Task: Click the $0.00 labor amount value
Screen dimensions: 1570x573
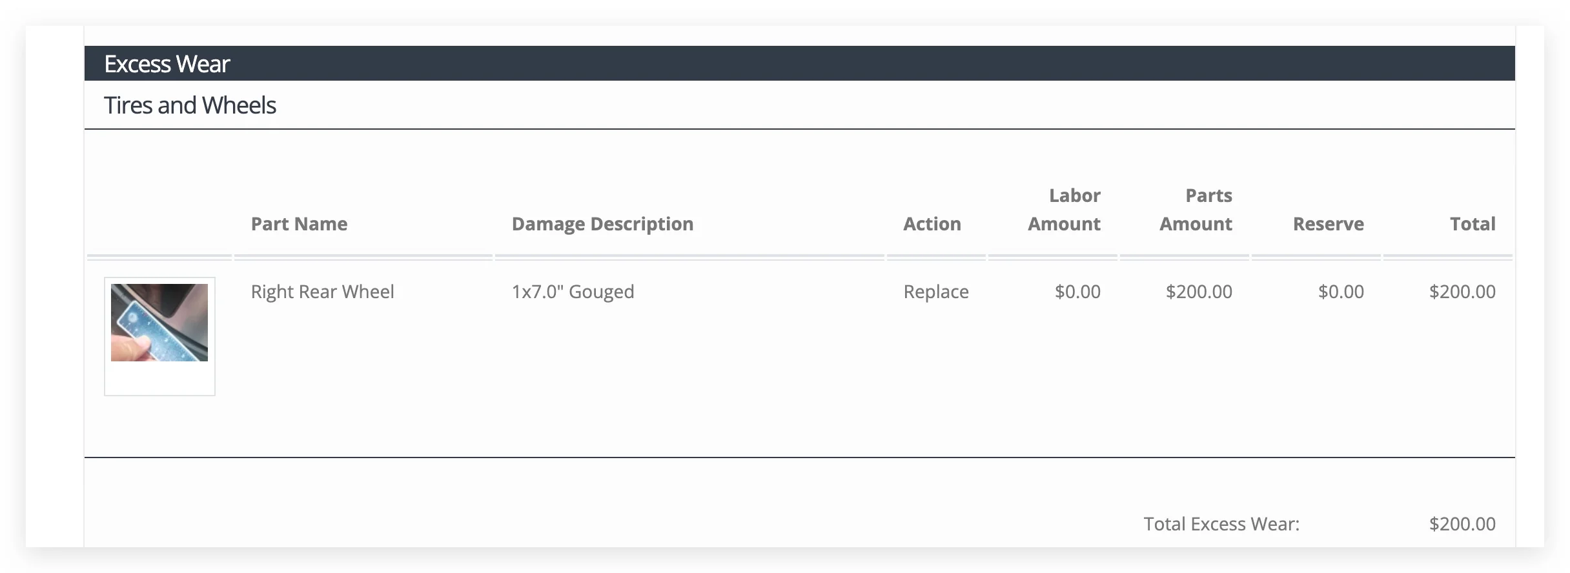Action: click(1077, 292)
